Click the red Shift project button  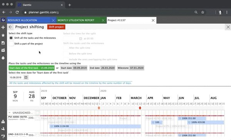[56, 27]
